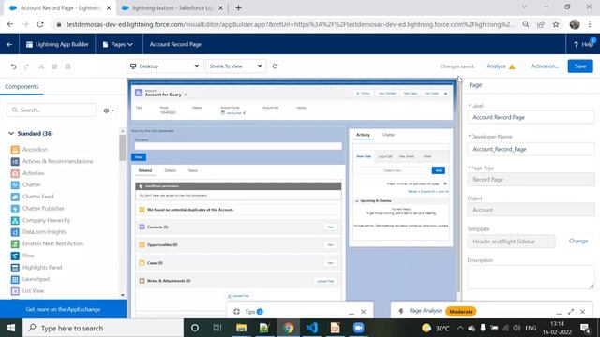This screenshot has width=600, height=337.
Task: Save the page
Action: (580, 66)
